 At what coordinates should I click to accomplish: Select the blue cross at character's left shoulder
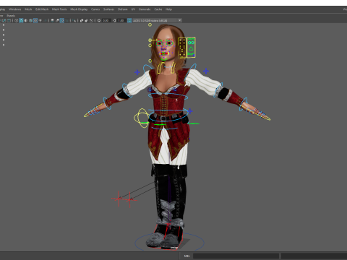click(x=206, y=71)
